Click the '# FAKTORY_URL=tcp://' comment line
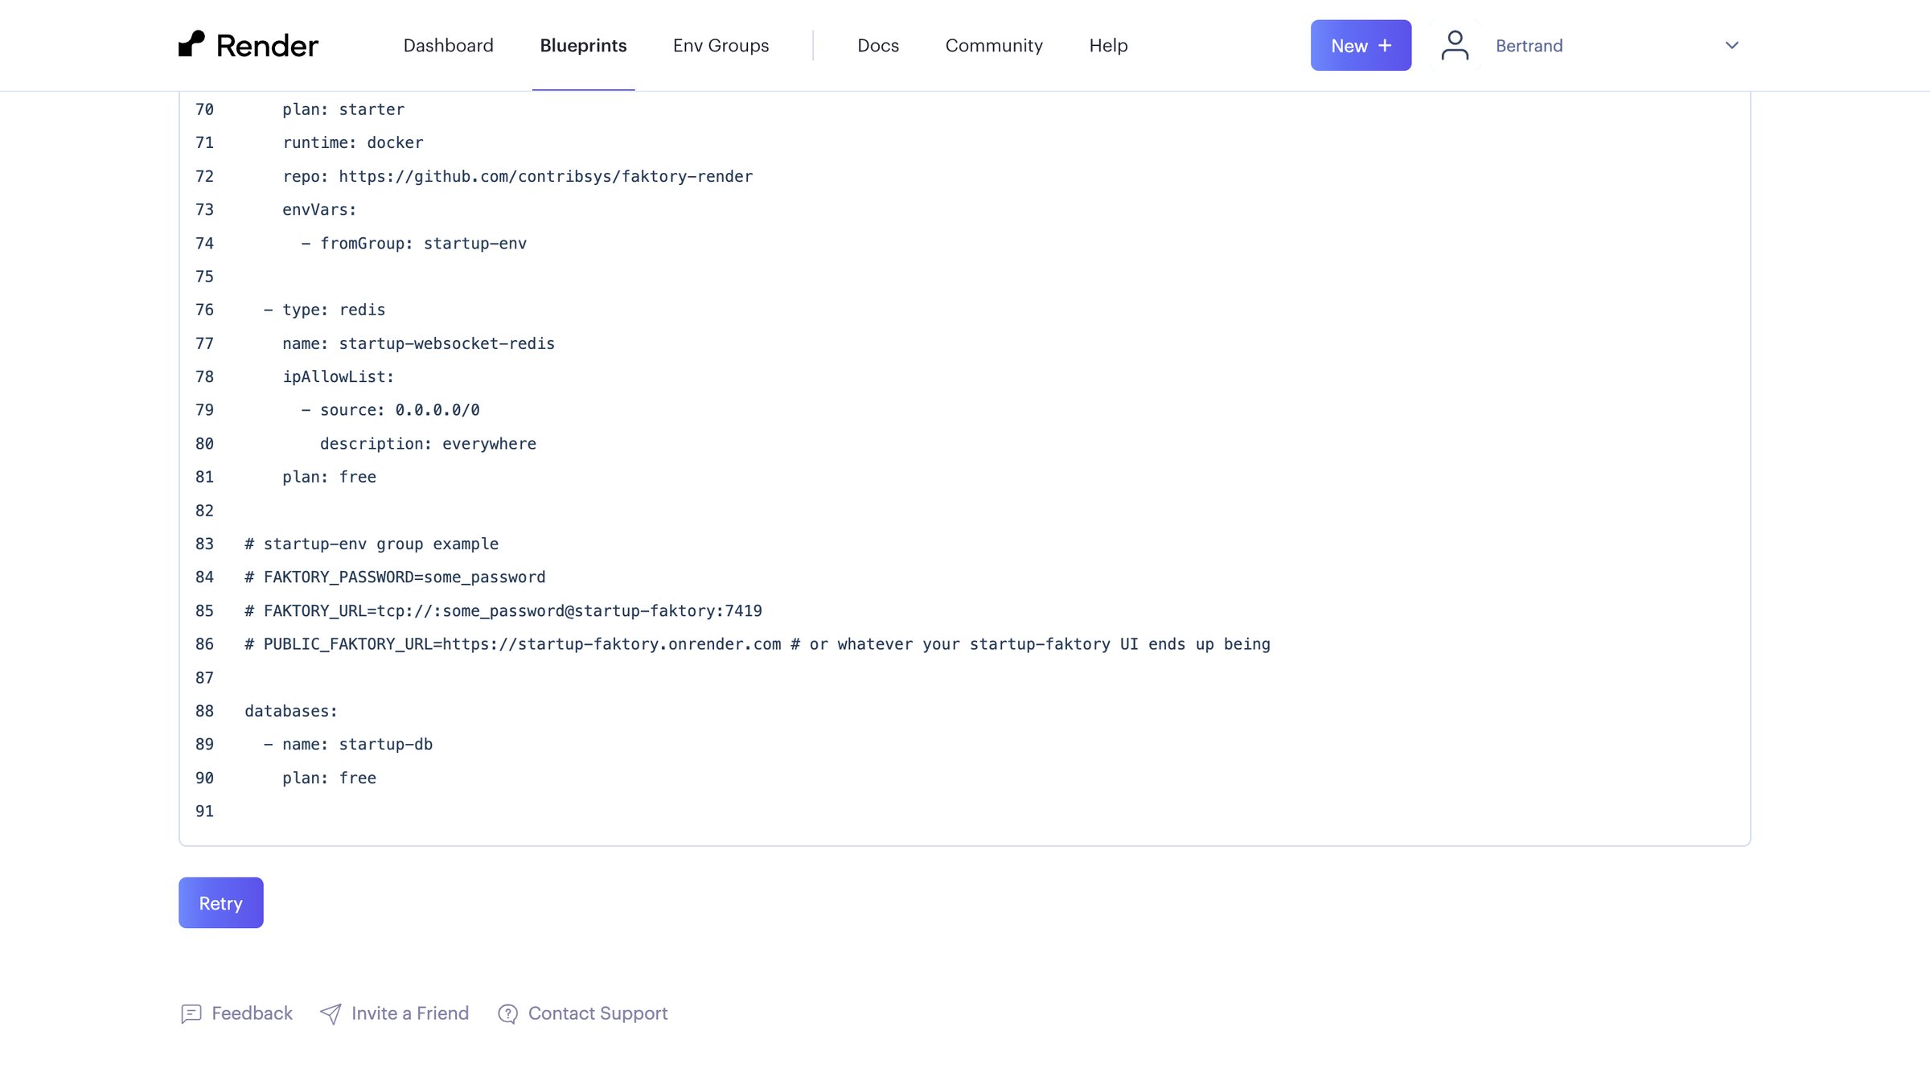This screenshot has width=1930, height=1068. click(503, 611)
